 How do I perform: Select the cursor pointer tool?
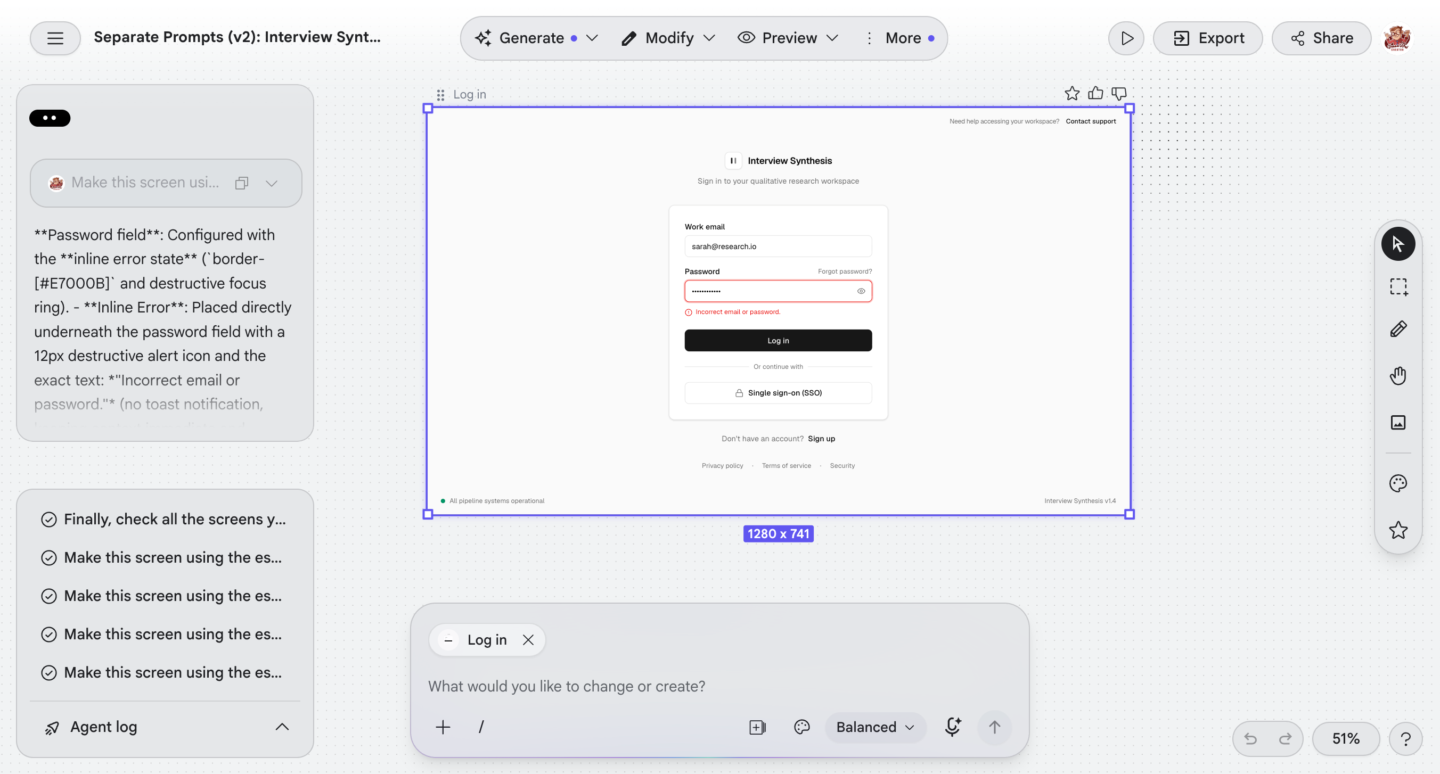[x=1398, y=244]
